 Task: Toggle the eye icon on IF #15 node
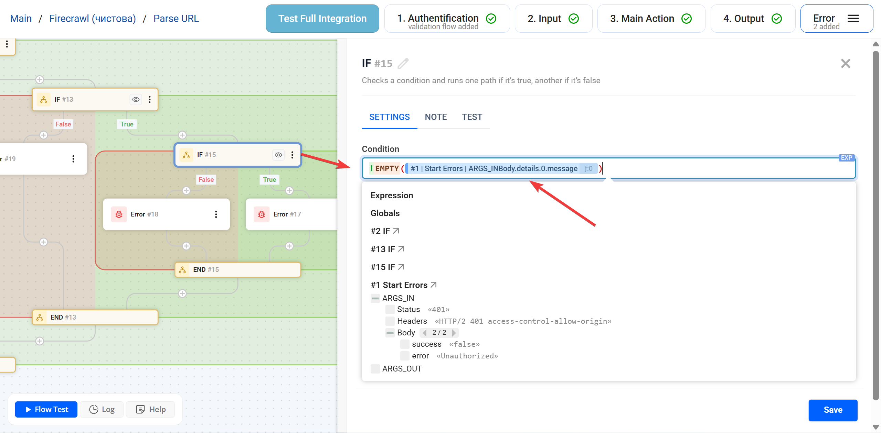point(278,155)
